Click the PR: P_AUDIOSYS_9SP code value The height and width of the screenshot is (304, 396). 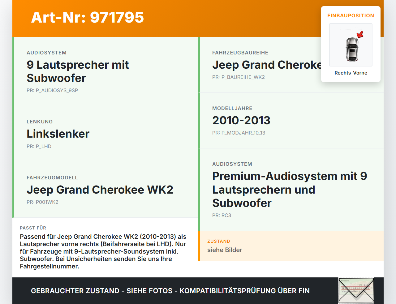coord(52,90)
